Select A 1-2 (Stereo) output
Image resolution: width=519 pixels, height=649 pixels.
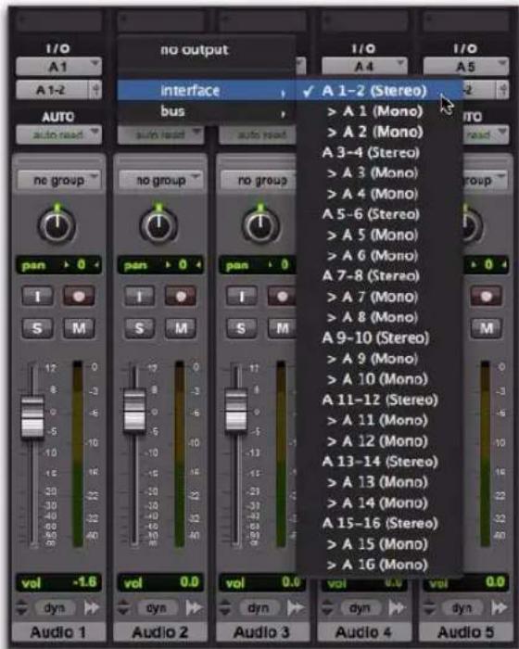[379, 91]
